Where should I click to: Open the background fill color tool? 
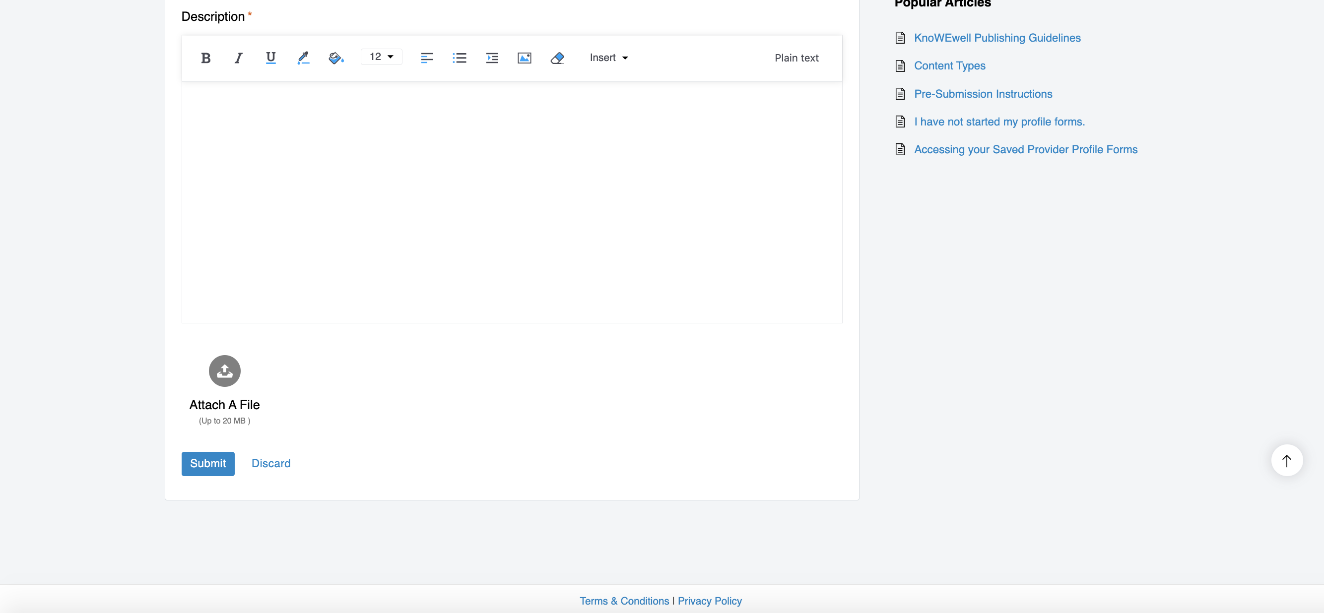336,58
